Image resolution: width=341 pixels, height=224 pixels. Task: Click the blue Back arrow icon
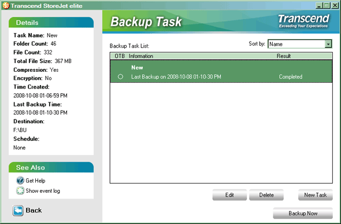(18, 211)
